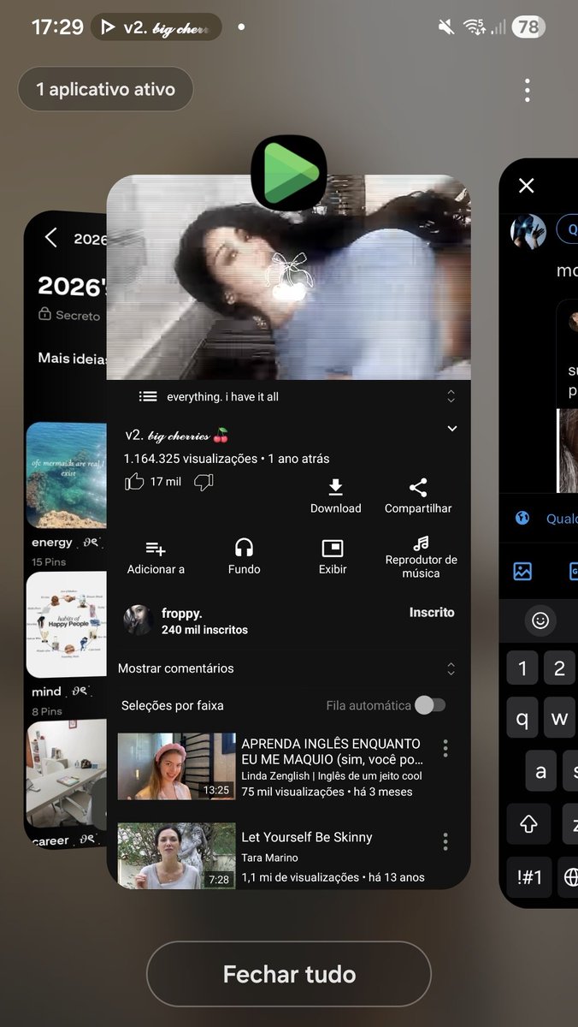Screen dimensions: 578x1027
Task: Like the video with thumbs up
Action: click(134, 482)
